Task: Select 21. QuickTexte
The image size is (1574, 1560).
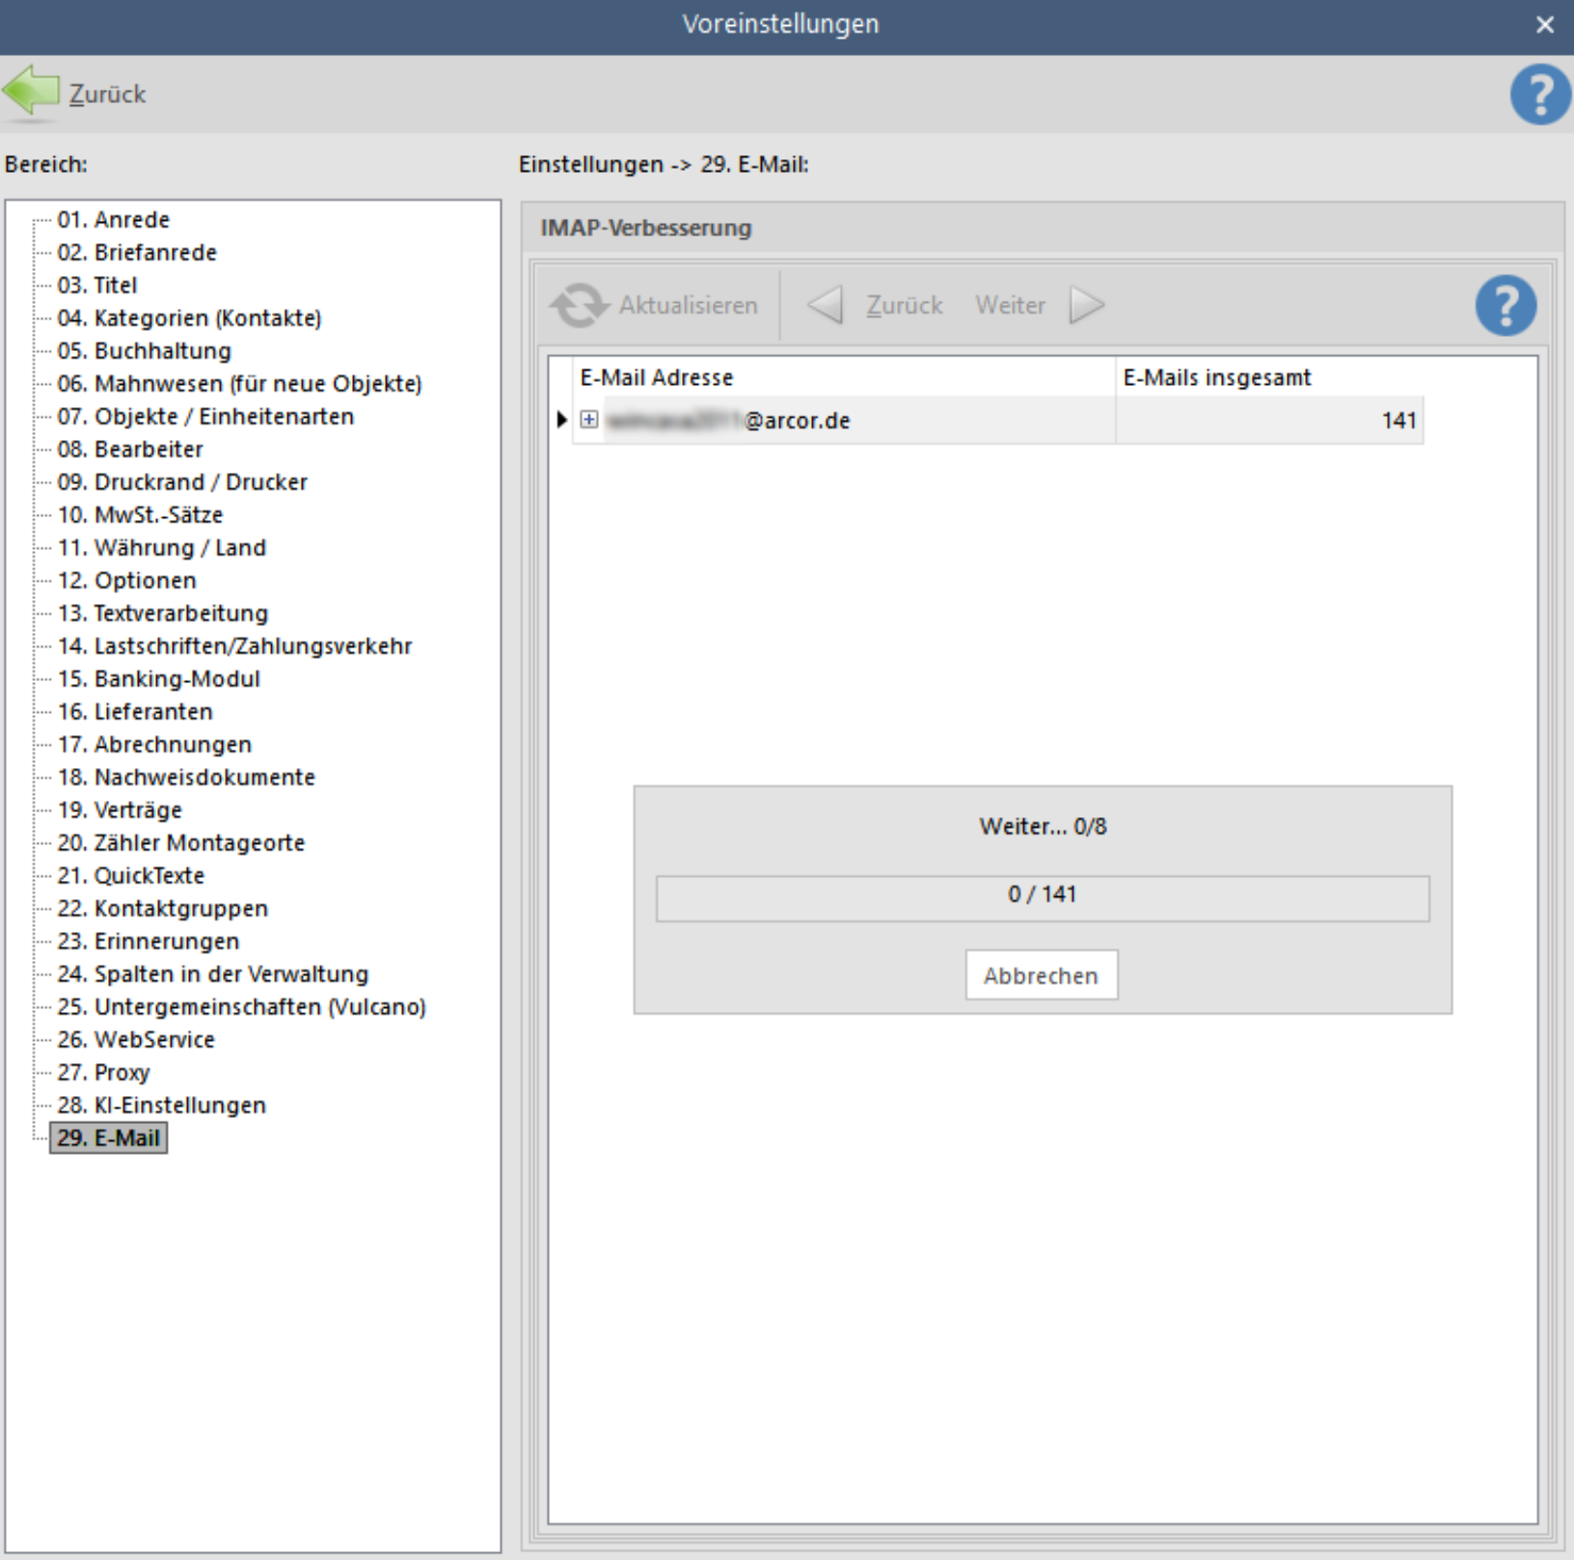Action: coord(131,876)
